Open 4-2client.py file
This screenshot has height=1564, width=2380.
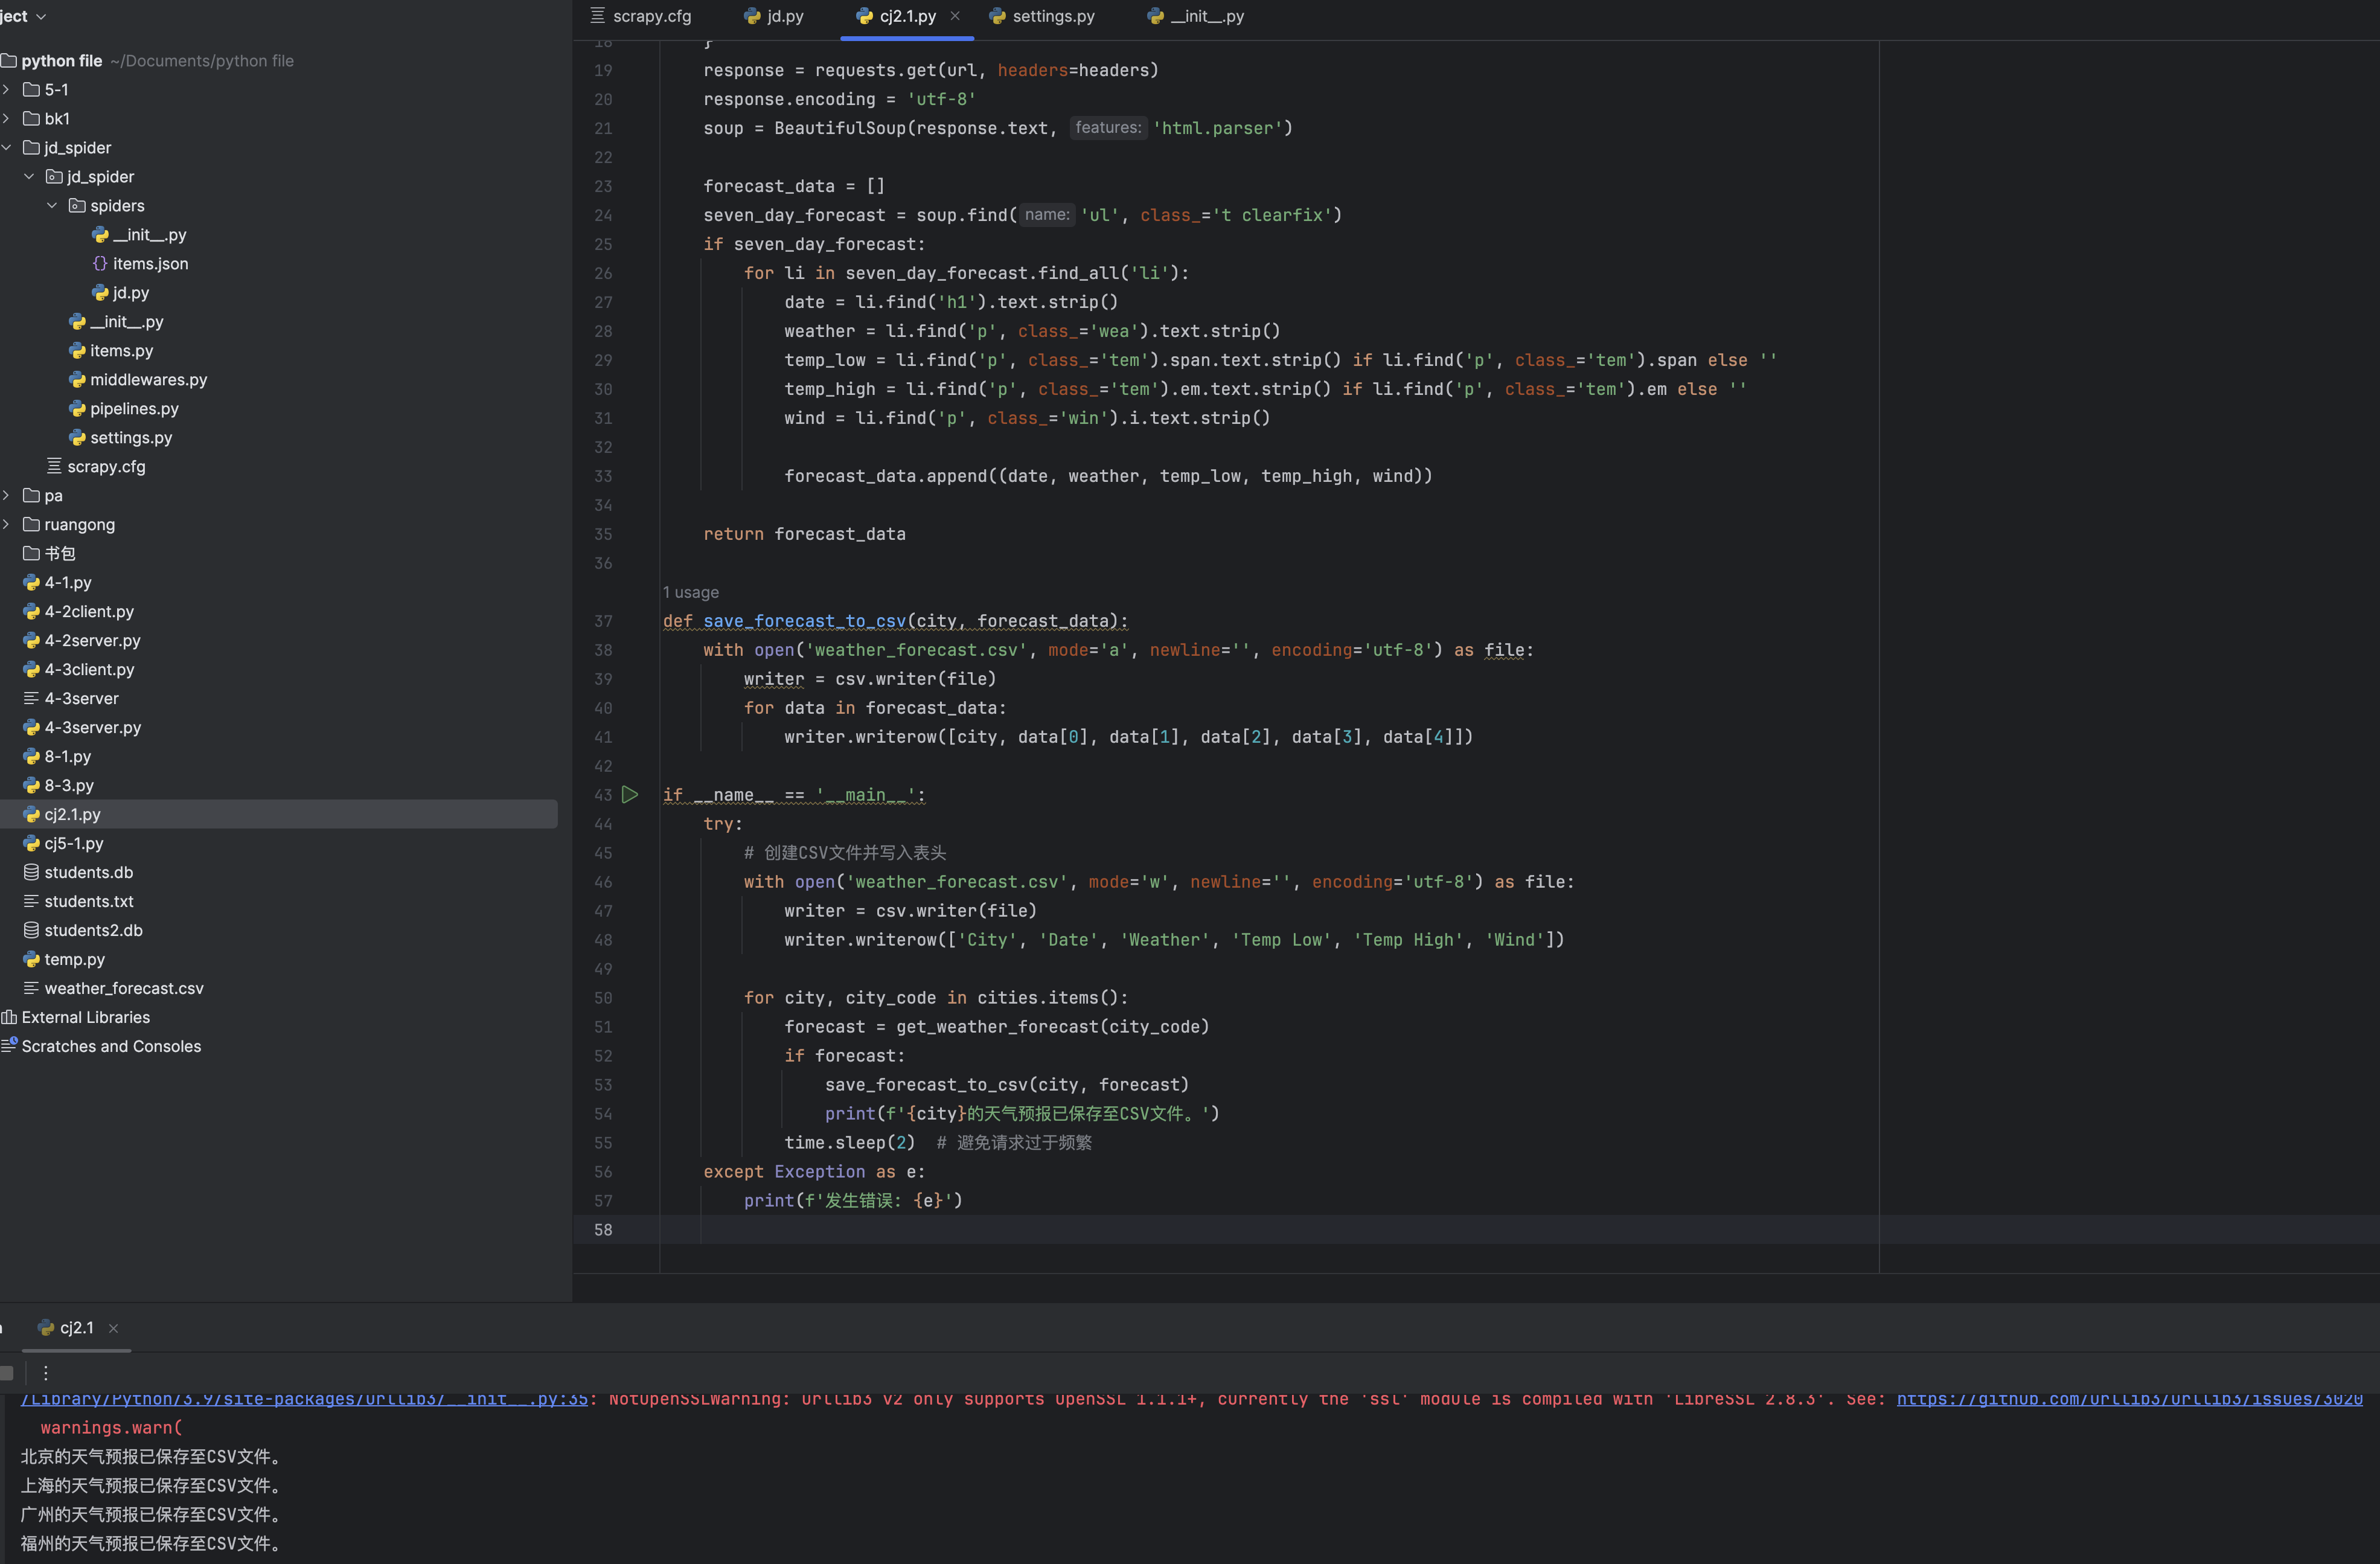coord(78,611)
